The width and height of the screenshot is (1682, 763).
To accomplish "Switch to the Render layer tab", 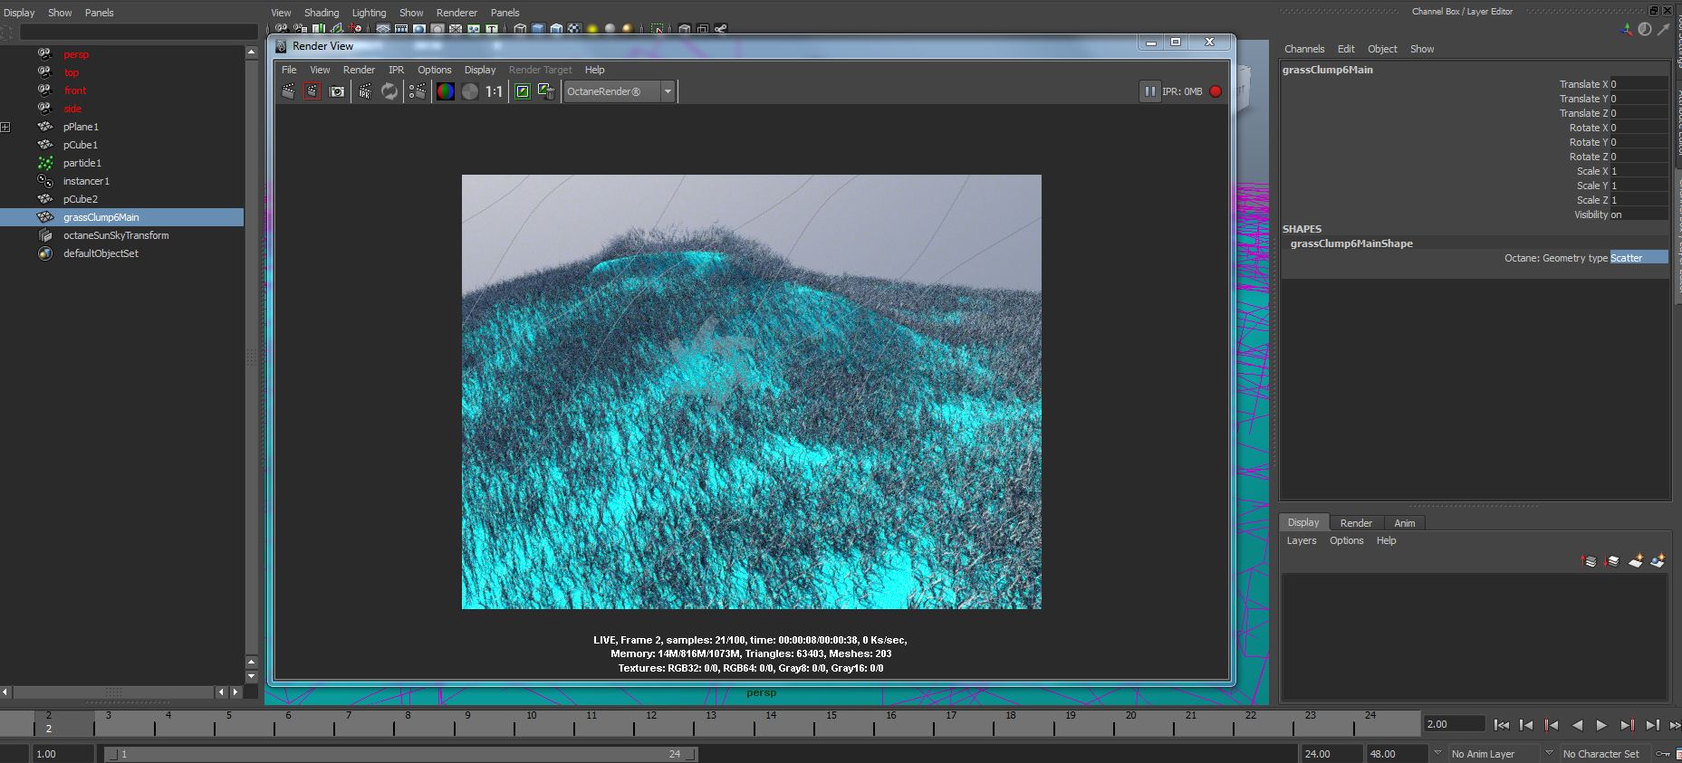I will [x=1356, y=523].
